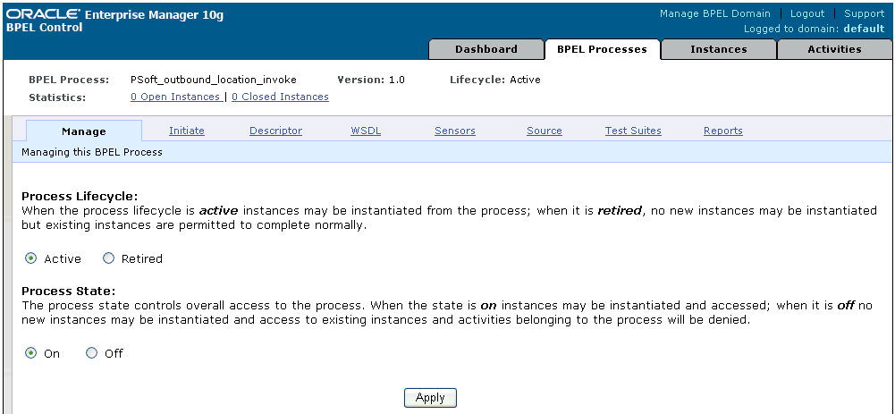Open the Initiate sub-tab
This screenshot has height=414, width=895.
tap(187, 131)
